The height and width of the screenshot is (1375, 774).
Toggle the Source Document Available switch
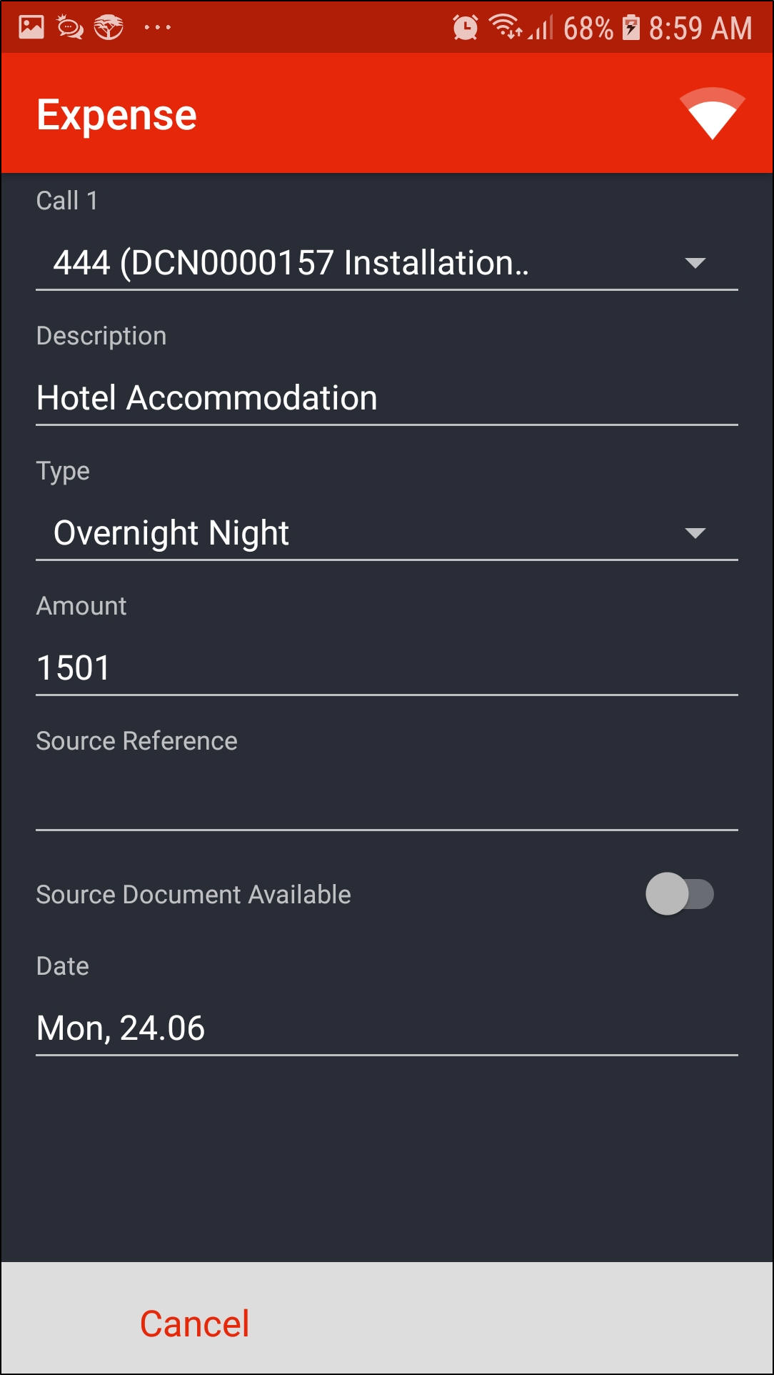679,894
